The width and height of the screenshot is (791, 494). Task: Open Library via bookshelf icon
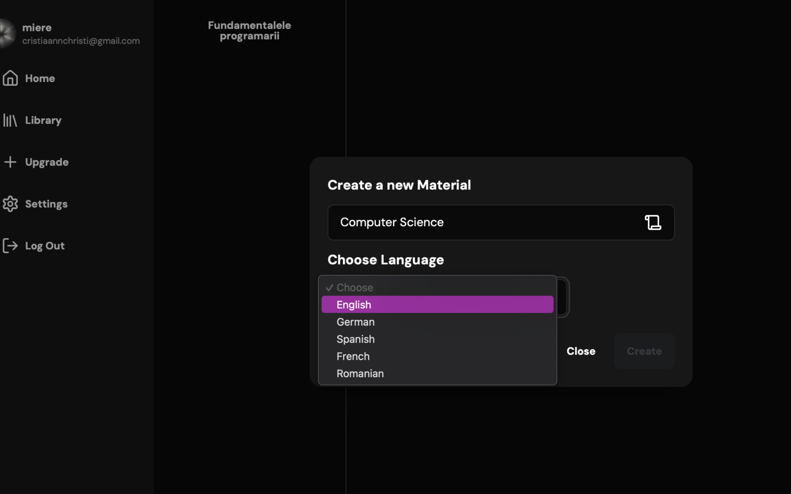pos(10,120)
